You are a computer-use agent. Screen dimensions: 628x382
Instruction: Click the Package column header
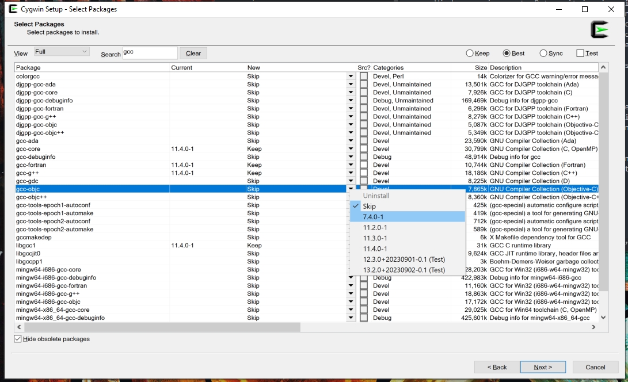[x=92, y=67]
